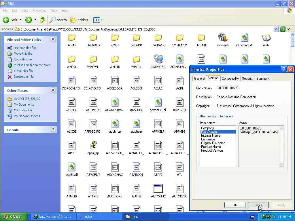Expand the Address bar dropdown
Image resolution: width=295 pixels, height=221 pixels.
pos(276,29)
